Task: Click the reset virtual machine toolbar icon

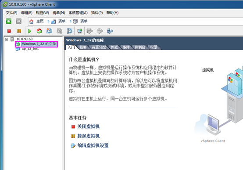Action: [x=39, y=31]
